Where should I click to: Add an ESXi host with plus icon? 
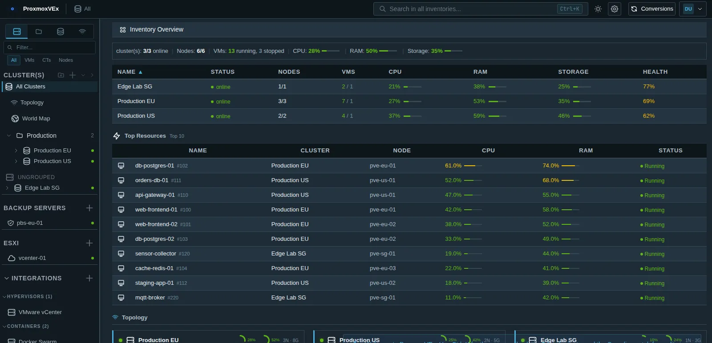coord(89,243)
